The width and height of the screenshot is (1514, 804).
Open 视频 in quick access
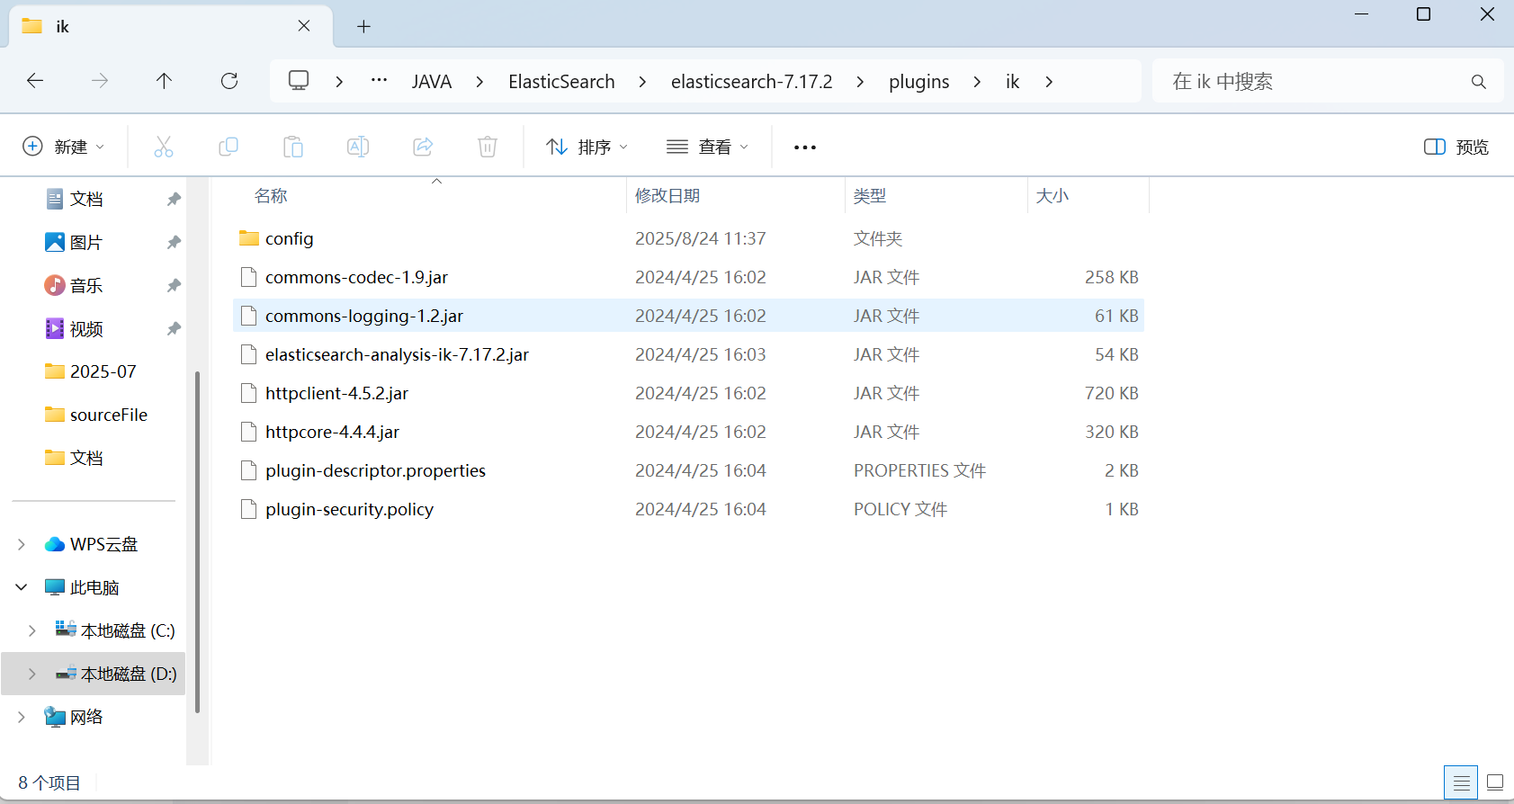click(x=74, y=328)
